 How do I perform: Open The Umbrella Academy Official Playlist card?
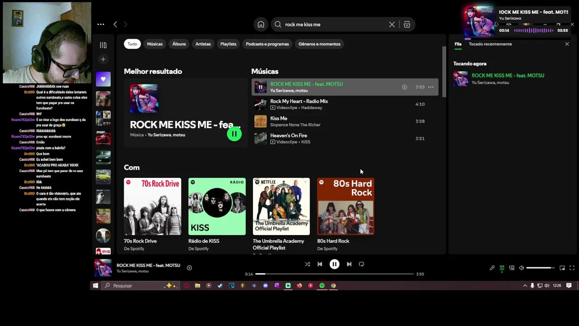click(281, 215)
